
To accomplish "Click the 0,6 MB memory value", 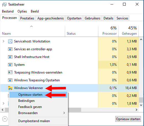I will [x=132, y=80].
